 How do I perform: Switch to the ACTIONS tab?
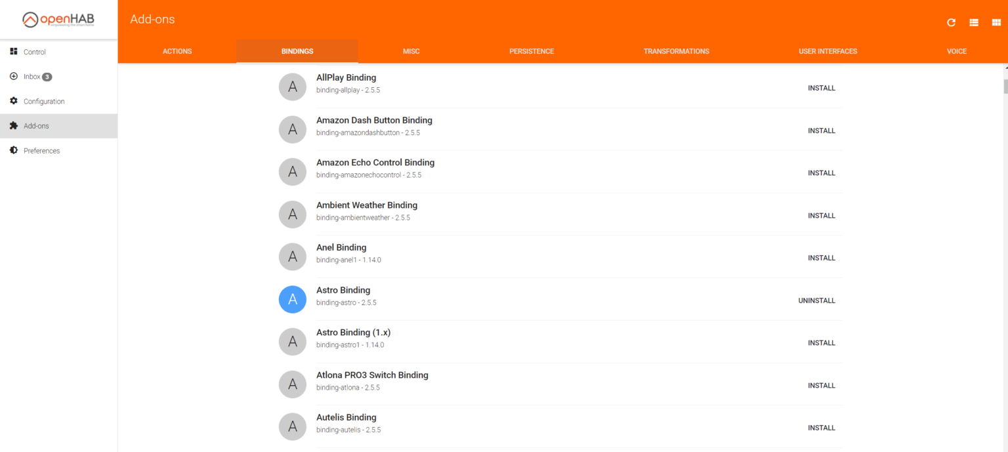(177, 51)
